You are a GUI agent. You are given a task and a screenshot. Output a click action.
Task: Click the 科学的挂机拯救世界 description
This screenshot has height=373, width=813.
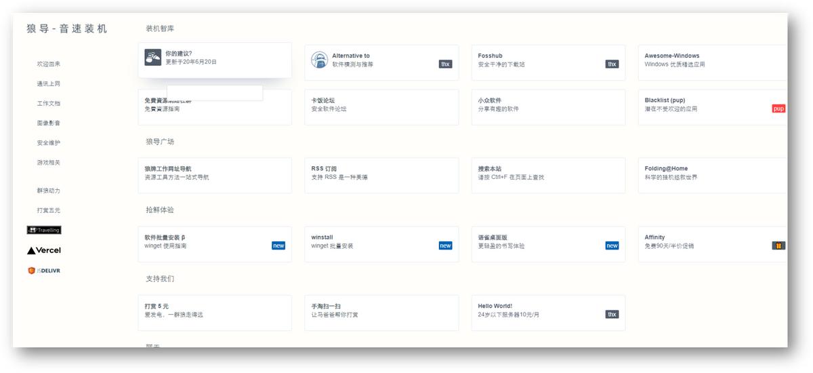coord(671,177)
